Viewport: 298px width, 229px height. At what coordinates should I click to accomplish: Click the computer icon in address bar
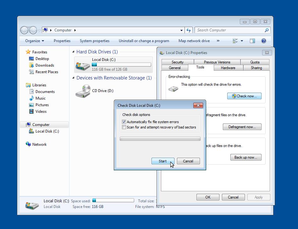[45, 30]
